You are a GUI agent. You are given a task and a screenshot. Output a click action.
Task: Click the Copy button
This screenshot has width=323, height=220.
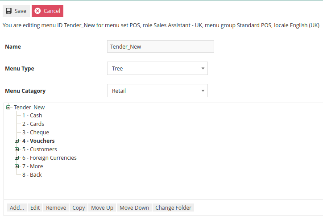79,208
